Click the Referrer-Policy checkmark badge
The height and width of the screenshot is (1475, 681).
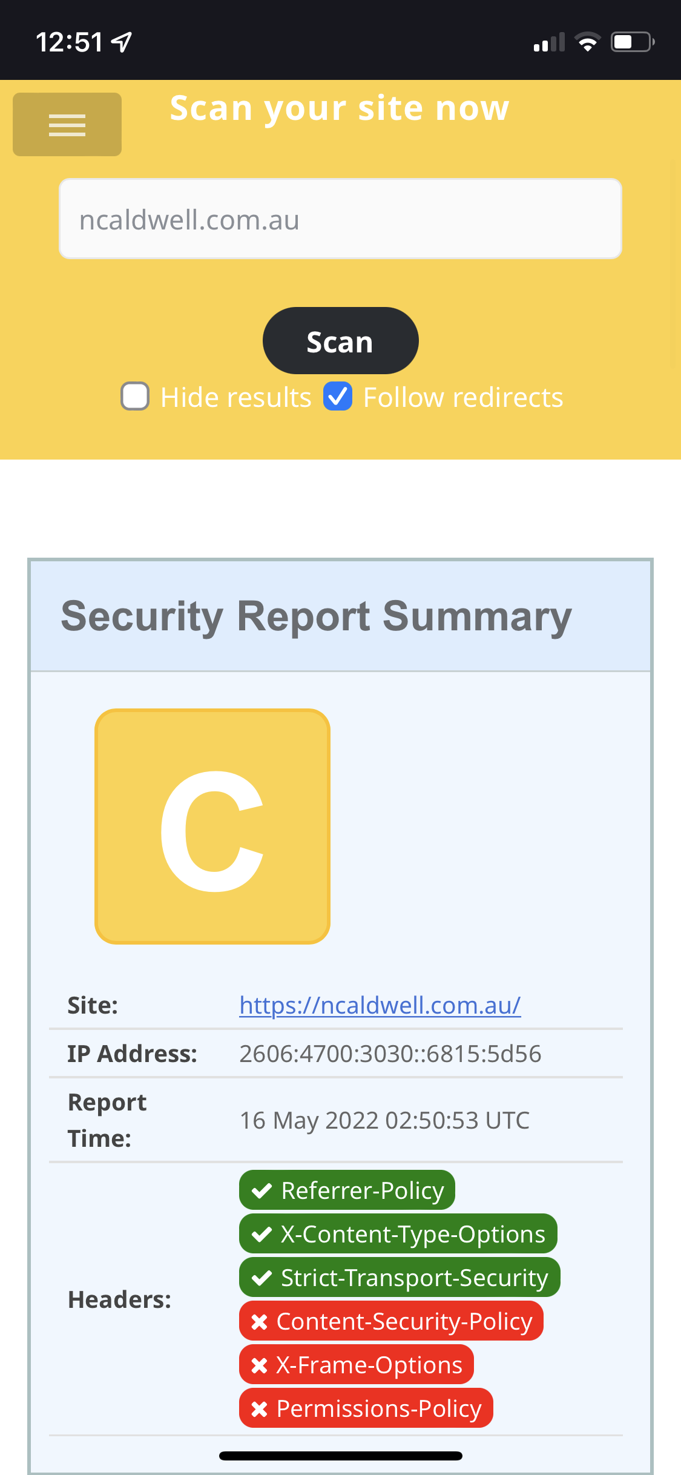(x=347, y=1190)
